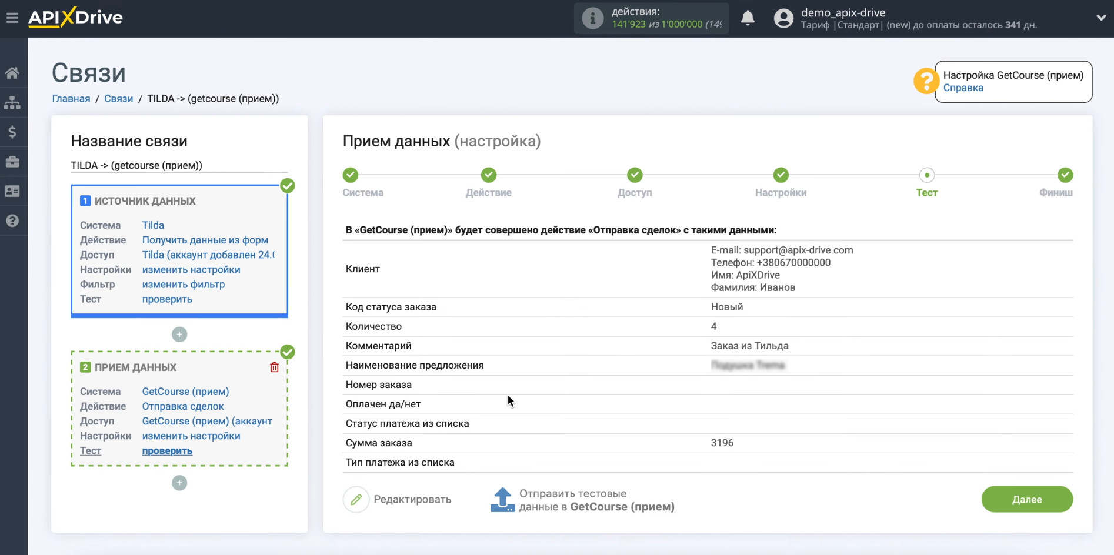Image resolution: width=1114 pixels, height=555 pixels.
Task: Add step after data receiver block
Action: point(179,483)
